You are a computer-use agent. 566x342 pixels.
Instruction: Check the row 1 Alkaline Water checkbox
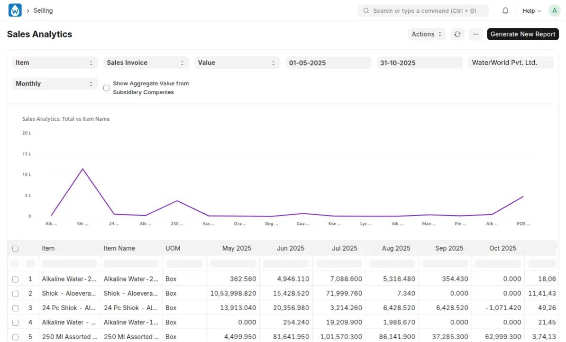(x=16, y=279)
